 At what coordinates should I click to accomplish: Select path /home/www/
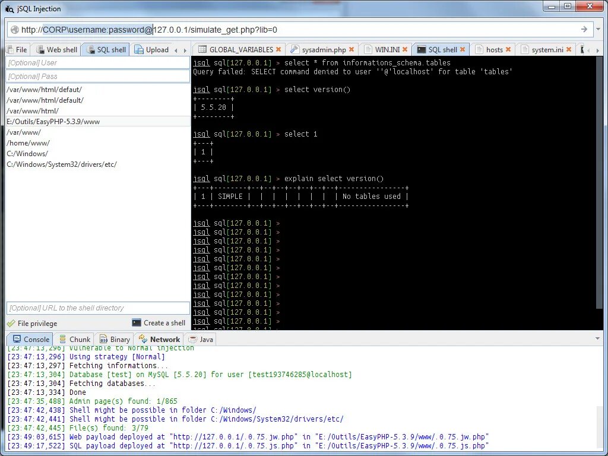(x=98, y=142)
